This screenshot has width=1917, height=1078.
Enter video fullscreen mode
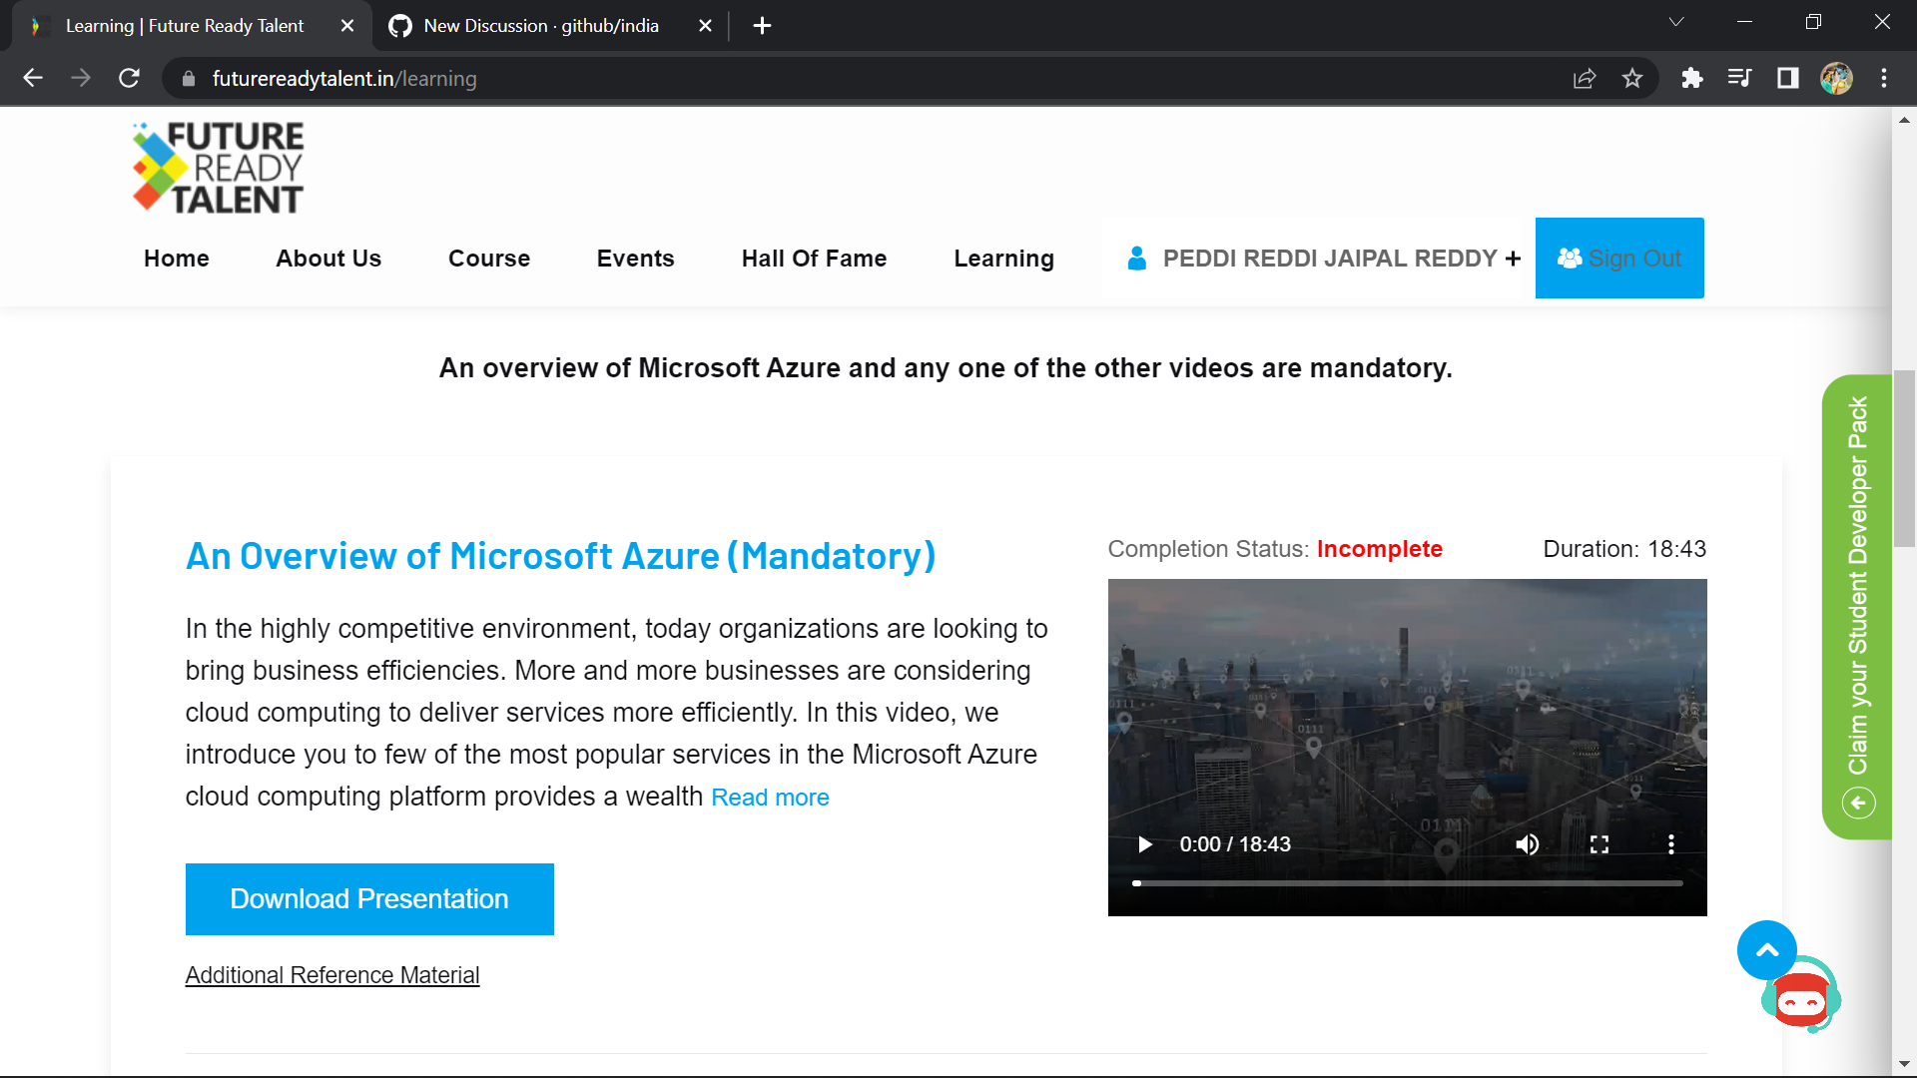tap(1599, 844)
